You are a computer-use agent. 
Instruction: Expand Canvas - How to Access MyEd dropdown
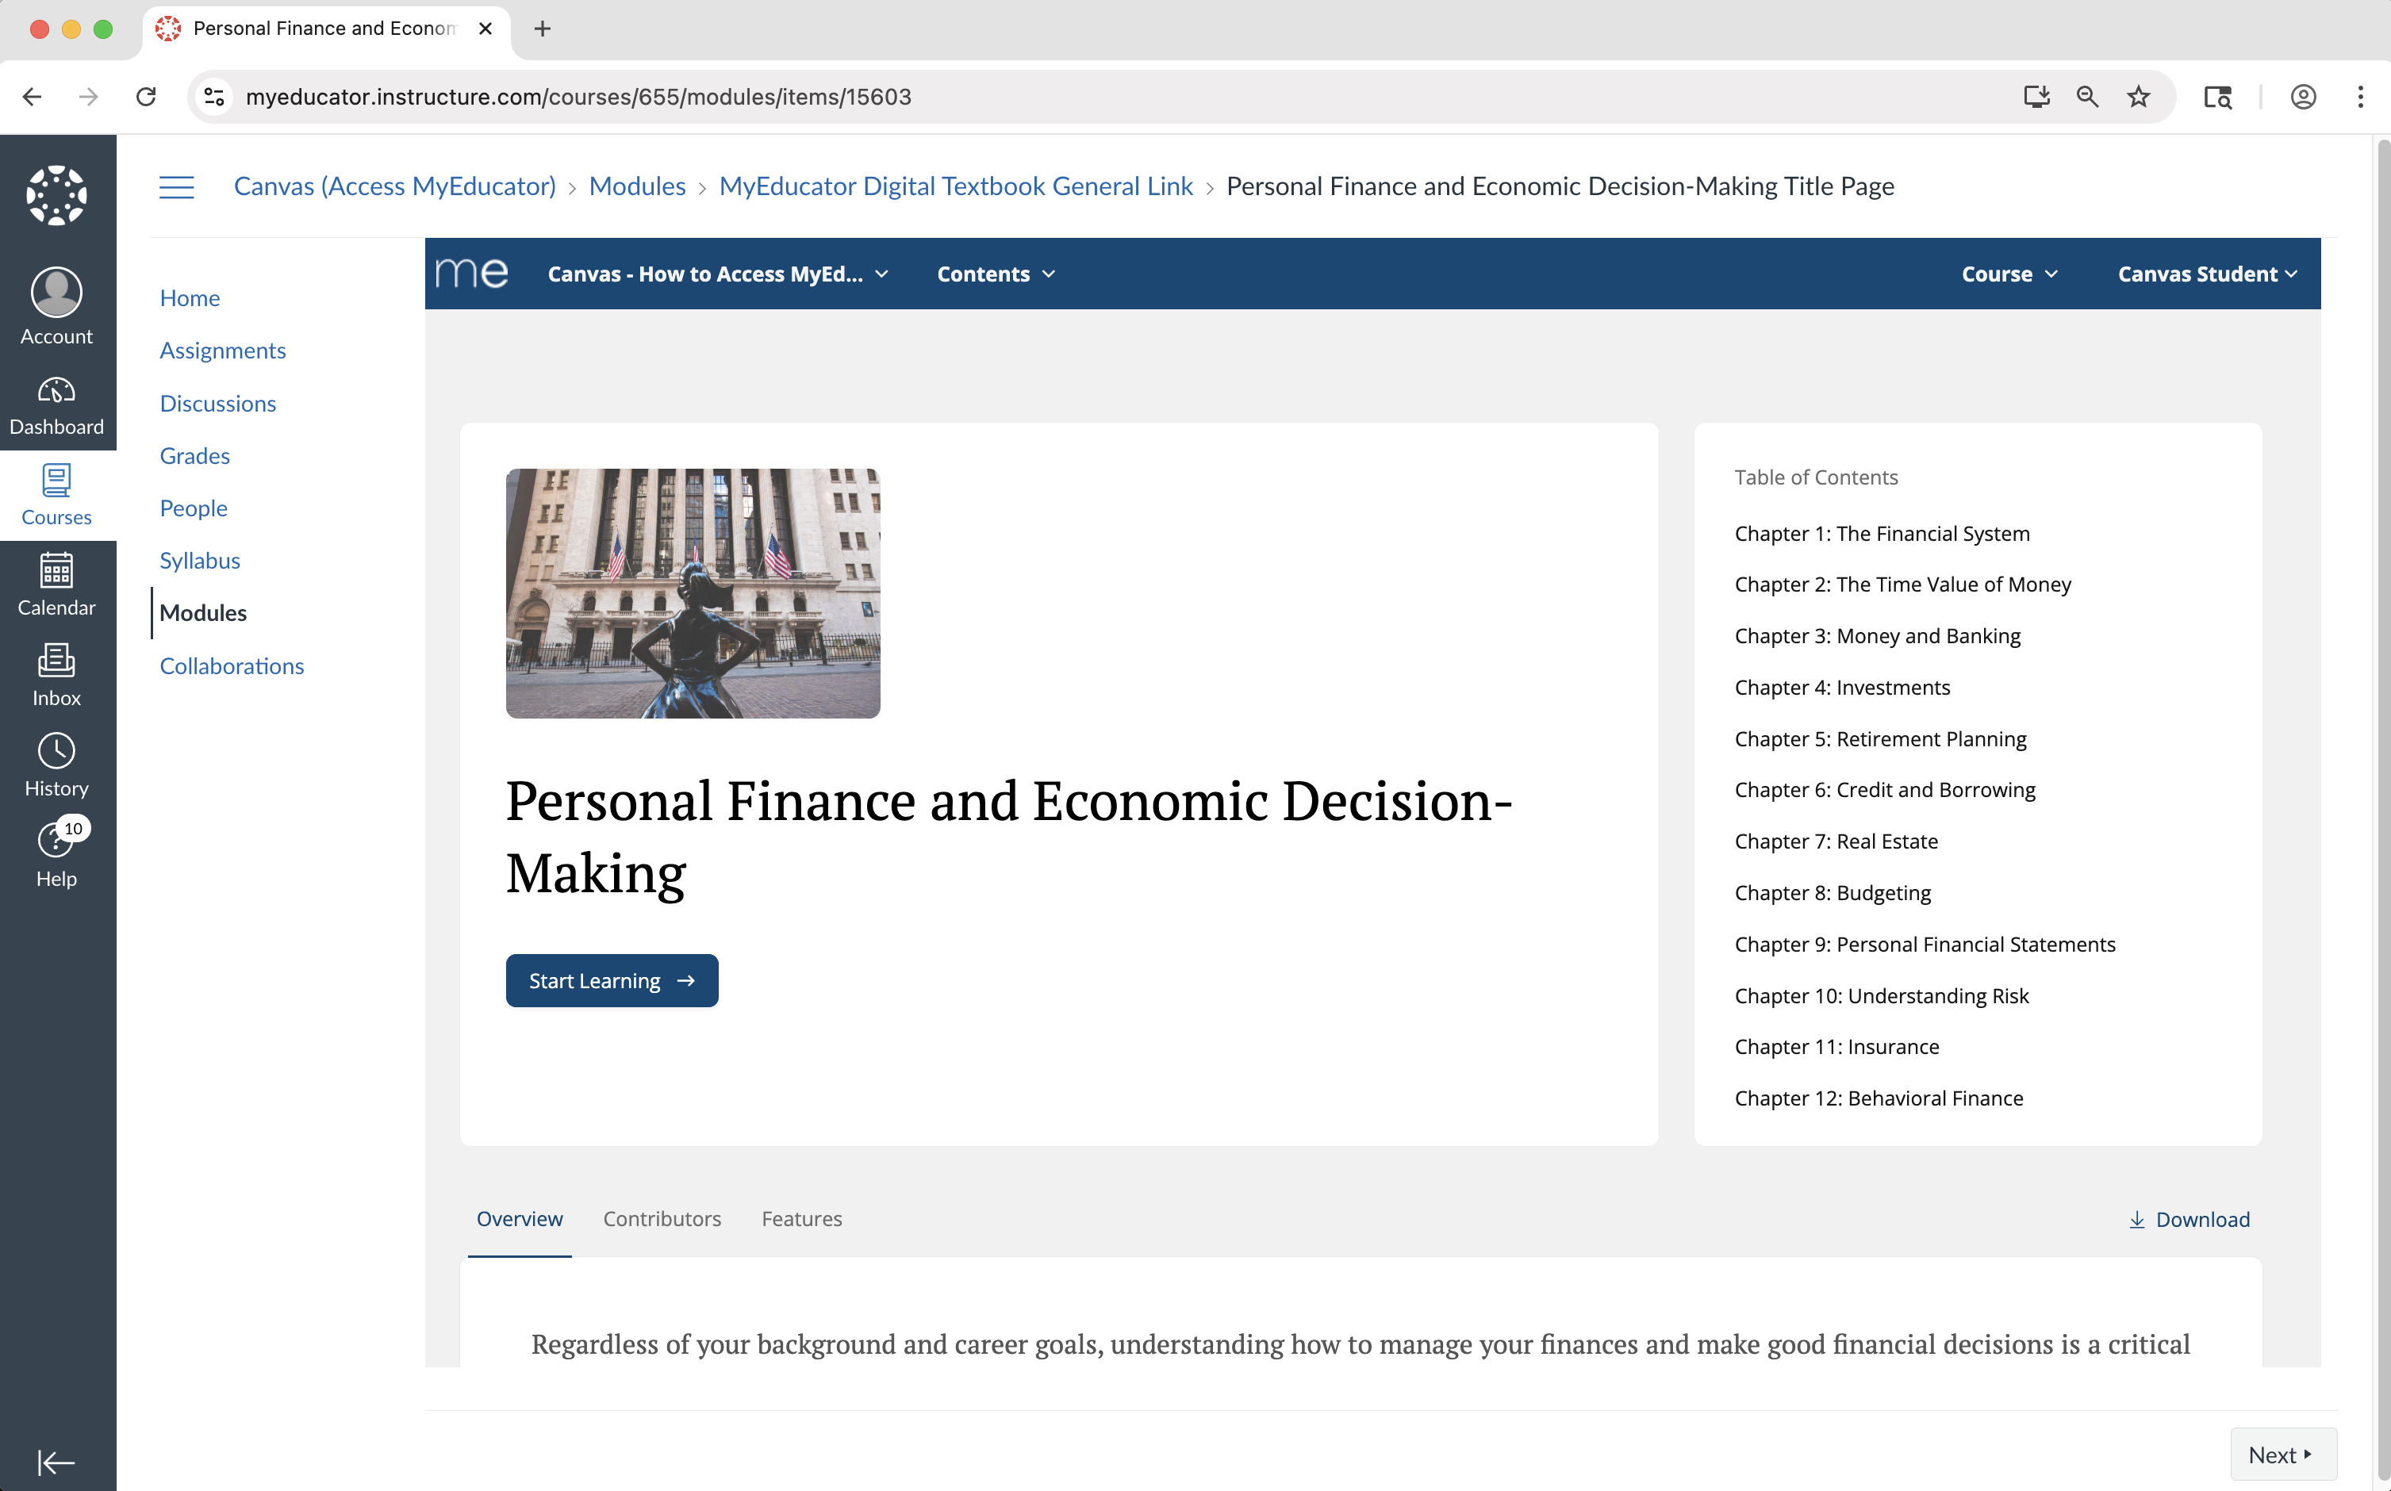717,274
